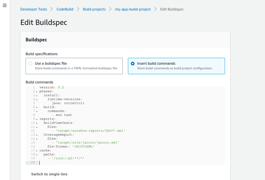This screenshot has height=180, width=265.
Task: Return to my-app-build-project page
Action: pyautogui.click(x=133, y=9)
